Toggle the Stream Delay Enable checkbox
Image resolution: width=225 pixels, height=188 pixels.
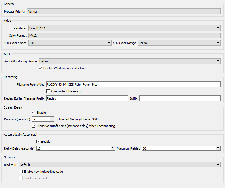34,113
